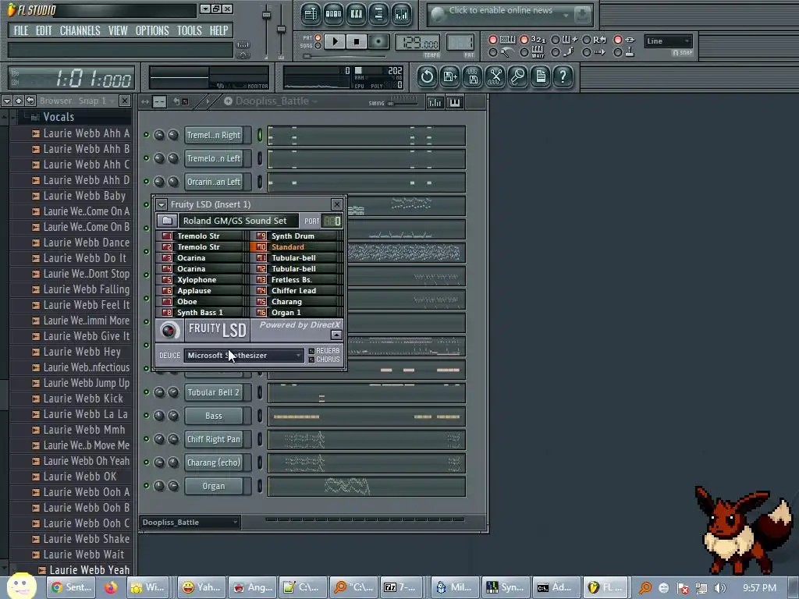Click the main volume slider handle
799x599 pixels.
click(x=267, y=16)
